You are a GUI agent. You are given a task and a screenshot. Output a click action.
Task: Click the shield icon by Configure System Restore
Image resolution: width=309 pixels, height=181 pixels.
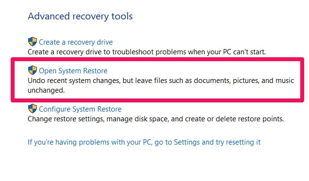[x=33, y=109]
